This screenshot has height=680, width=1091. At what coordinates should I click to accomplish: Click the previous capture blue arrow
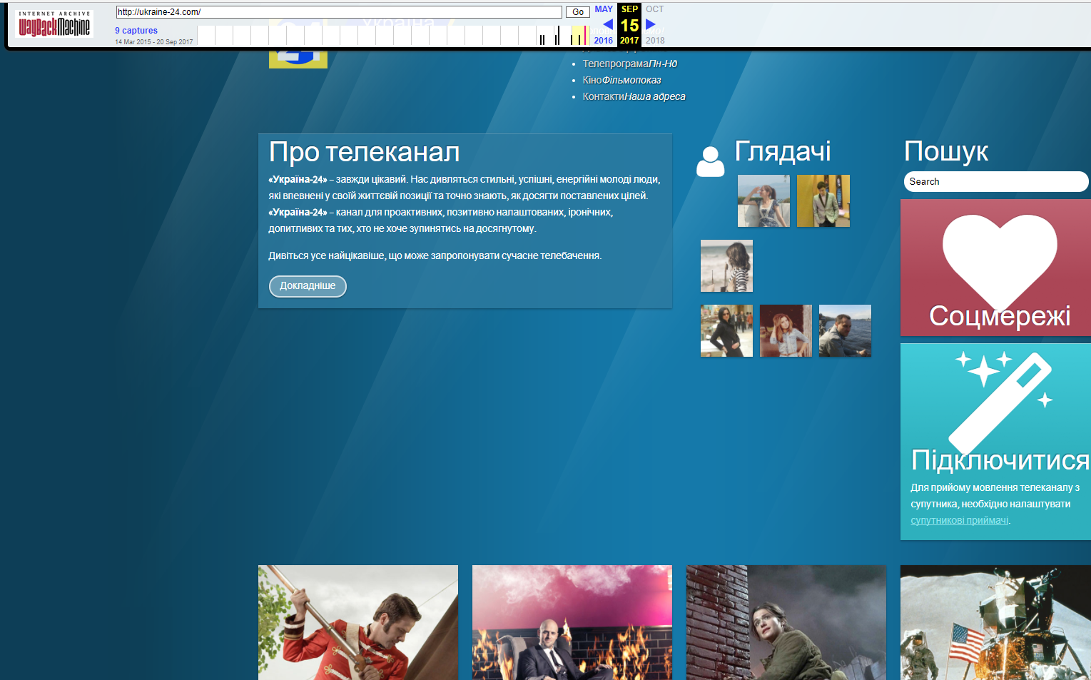(x=607, y=24)
